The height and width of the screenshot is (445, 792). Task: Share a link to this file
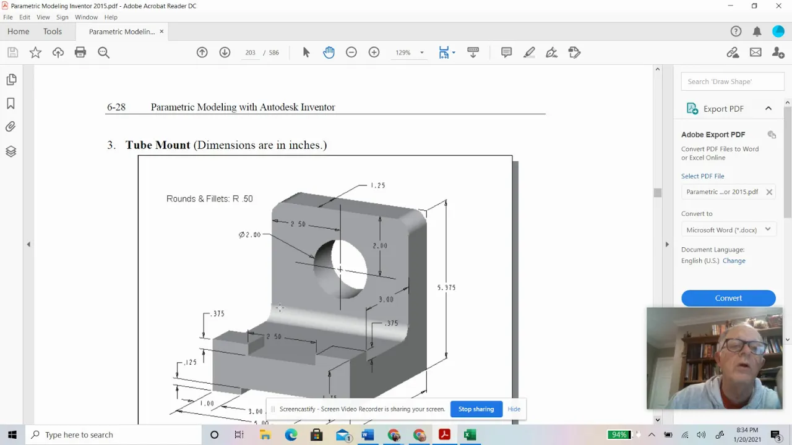pos(733,53)
